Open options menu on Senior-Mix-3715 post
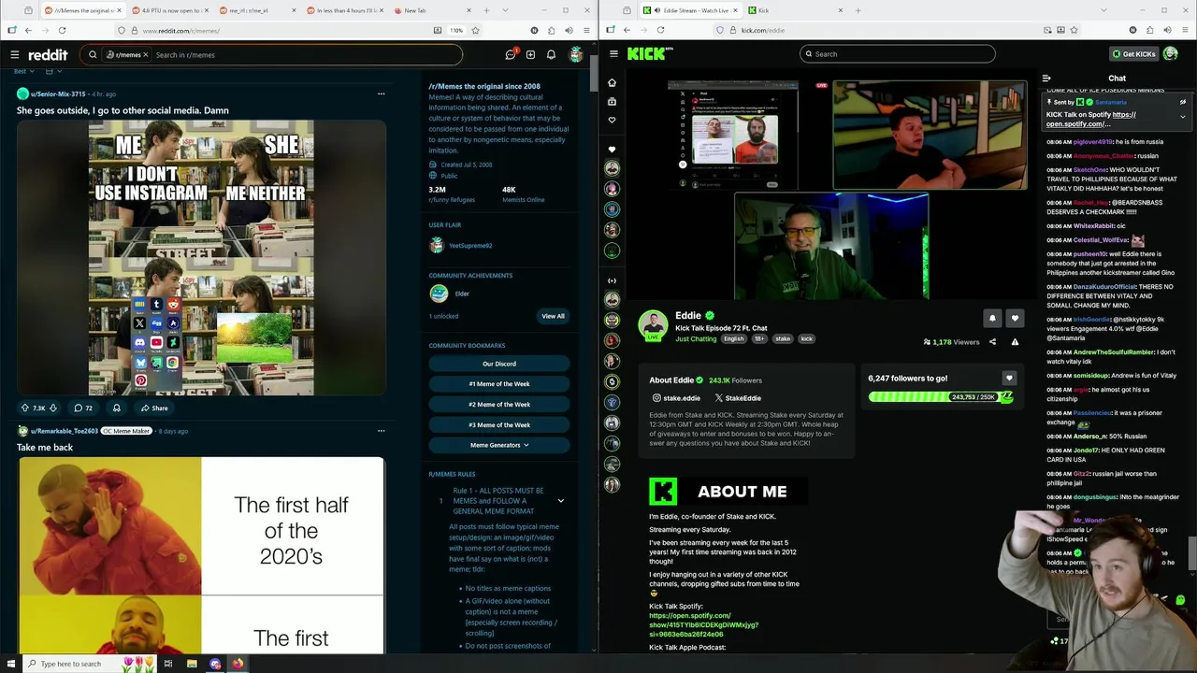The image size is (1197, 673). click(x=381, y=93)
